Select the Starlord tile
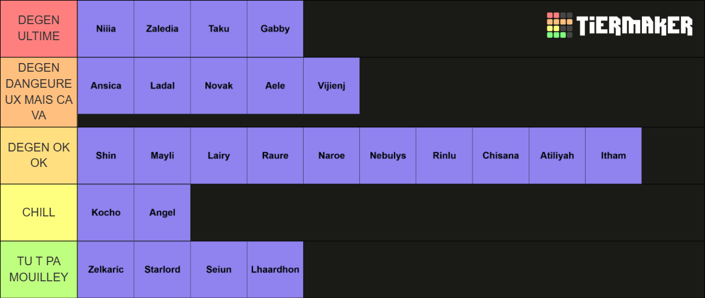Screen dimensions: 705x298 (162, 270)
